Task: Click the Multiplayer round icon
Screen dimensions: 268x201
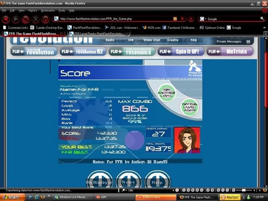Action: (99, 181)
